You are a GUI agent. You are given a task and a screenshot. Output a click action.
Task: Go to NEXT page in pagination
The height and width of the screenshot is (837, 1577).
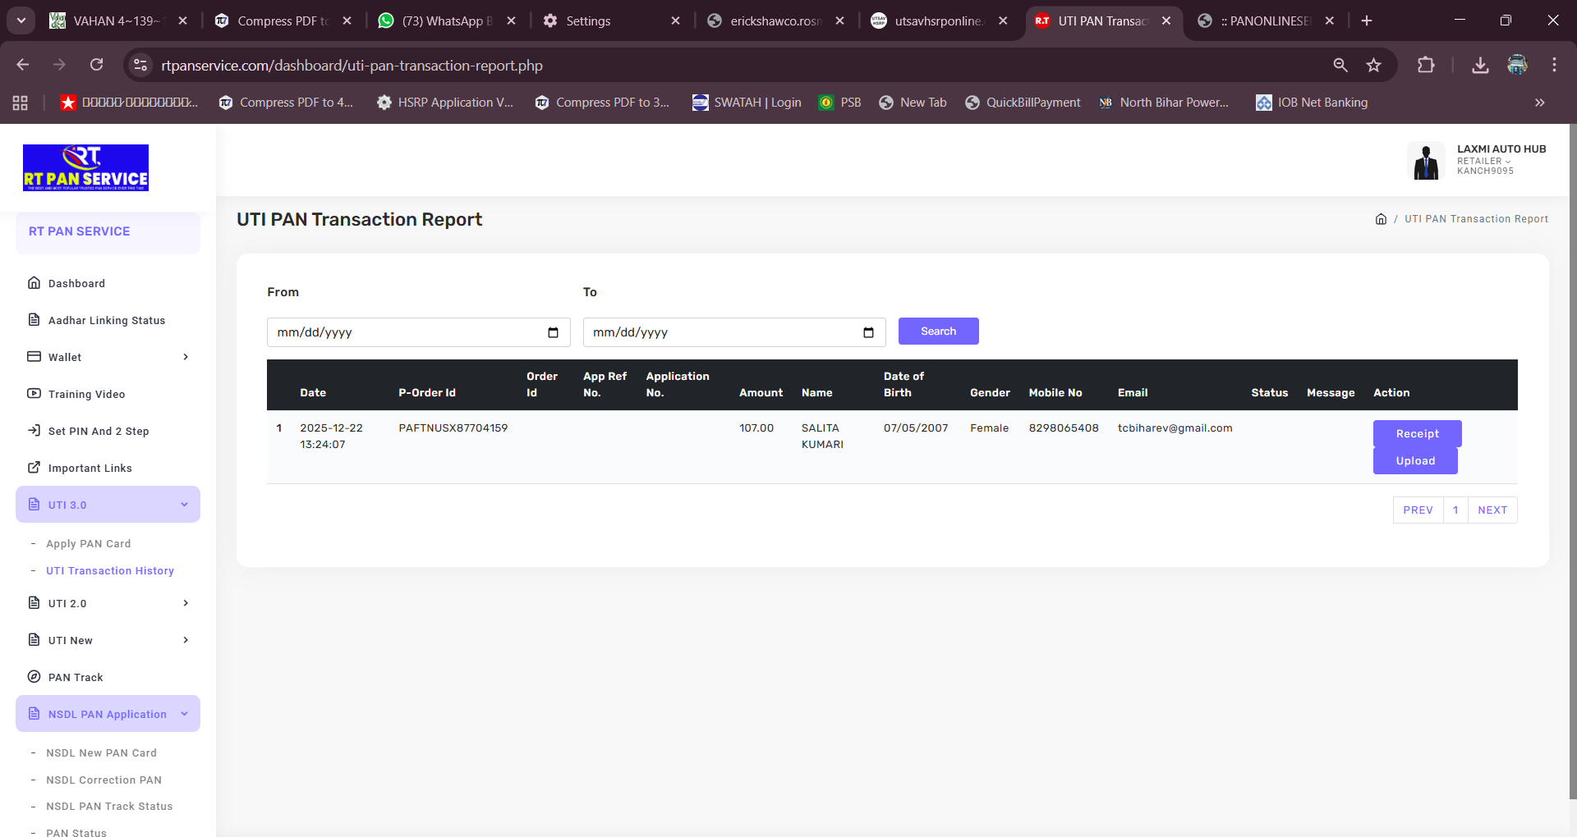(x=1492, y=510)
